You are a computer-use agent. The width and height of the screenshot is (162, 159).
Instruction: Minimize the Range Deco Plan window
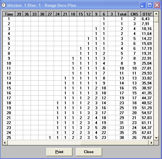click(x=143, y=5)
